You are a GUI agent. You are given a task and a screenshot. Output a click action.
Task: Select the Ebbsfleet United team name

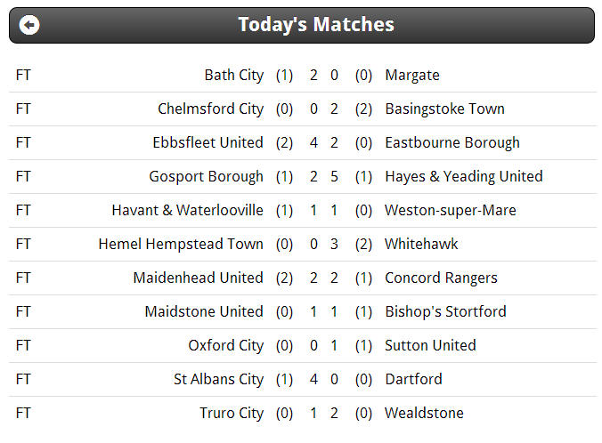208,142
